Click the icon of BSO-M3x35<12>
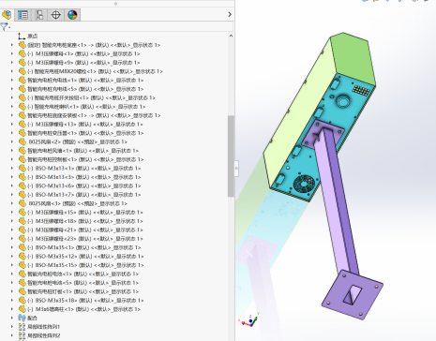 (22, 256)
